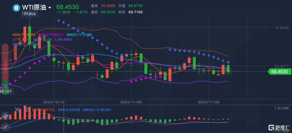Click the L:66.6661 lower band label
Image resolution: width=292 pixels, height=133 pixels.
(64, 39)
